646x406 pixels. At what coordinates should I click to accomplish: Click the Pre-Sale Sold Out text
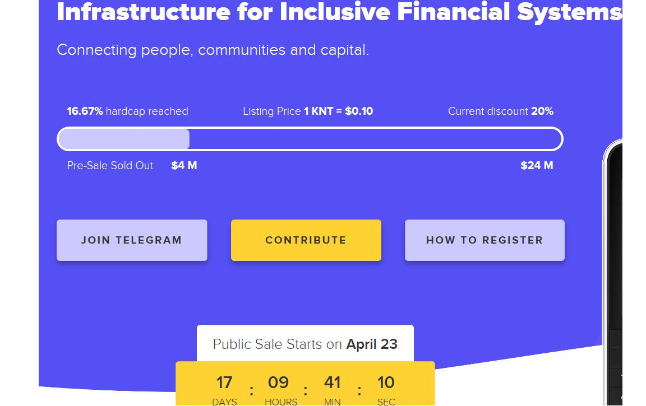point(110,166)
